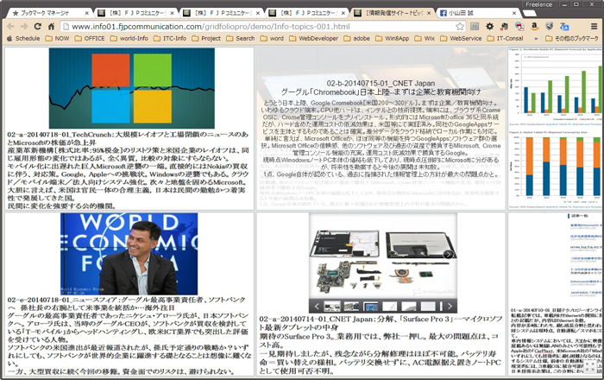Click the gray 'In' extension icon

tap(475, 26)
